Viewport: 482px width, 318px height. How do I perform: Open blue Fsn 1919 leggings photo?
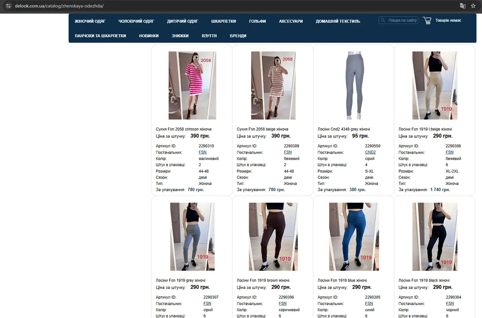click(x=354, y=237)
